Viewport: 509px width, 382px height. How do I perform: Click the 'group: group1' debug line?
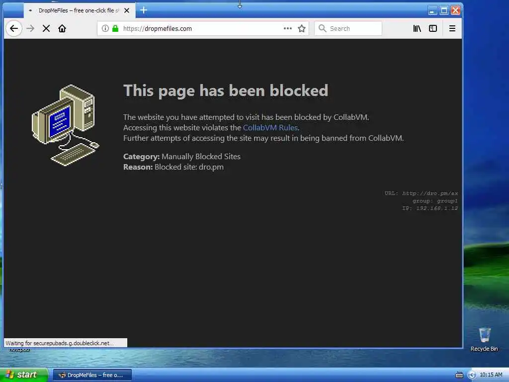[435, 201]
